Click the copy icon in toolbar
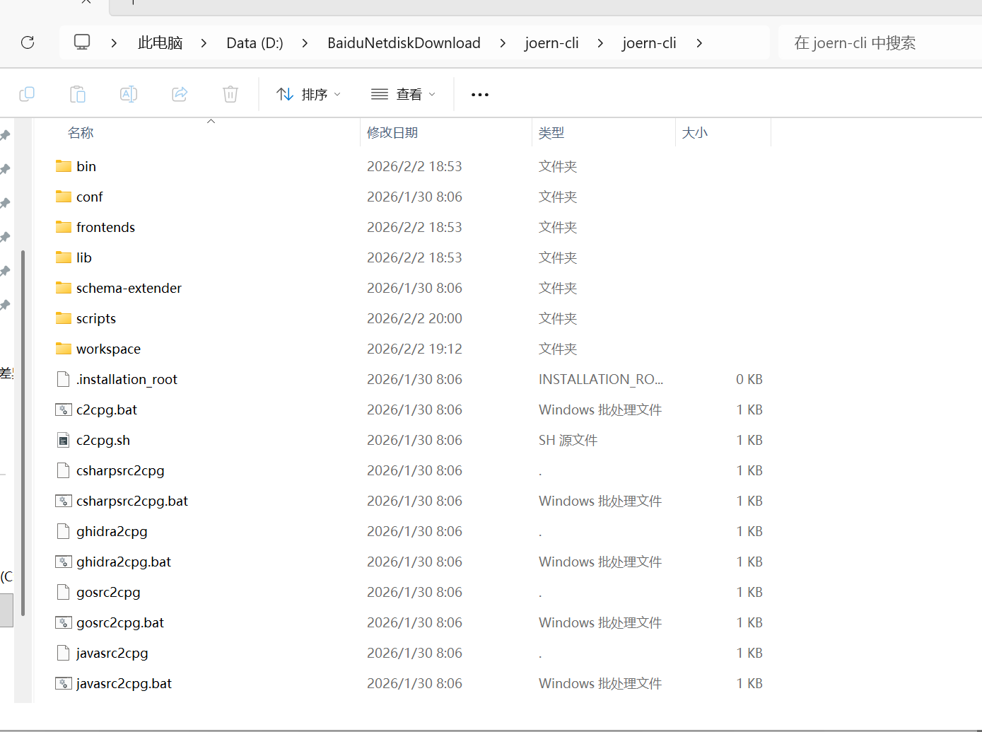Screen dimensions: 982x732 click(x=27, y=94)
